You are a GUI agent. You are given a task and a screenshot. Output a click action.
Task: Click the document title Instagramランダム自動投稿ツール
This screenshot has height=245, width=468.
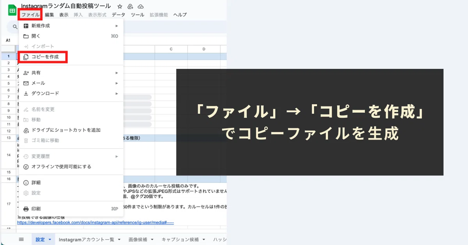click(x=66, y=6)
